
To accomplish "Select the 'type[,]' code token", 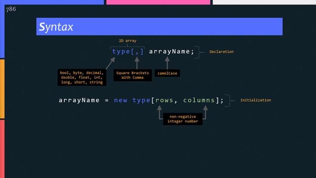I will pos(128,51).
